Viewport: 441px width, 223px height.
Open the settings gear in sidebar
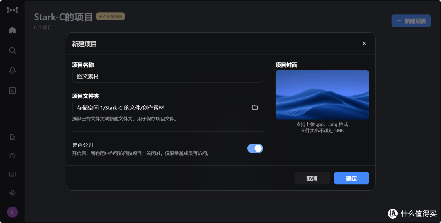[12, 193]
